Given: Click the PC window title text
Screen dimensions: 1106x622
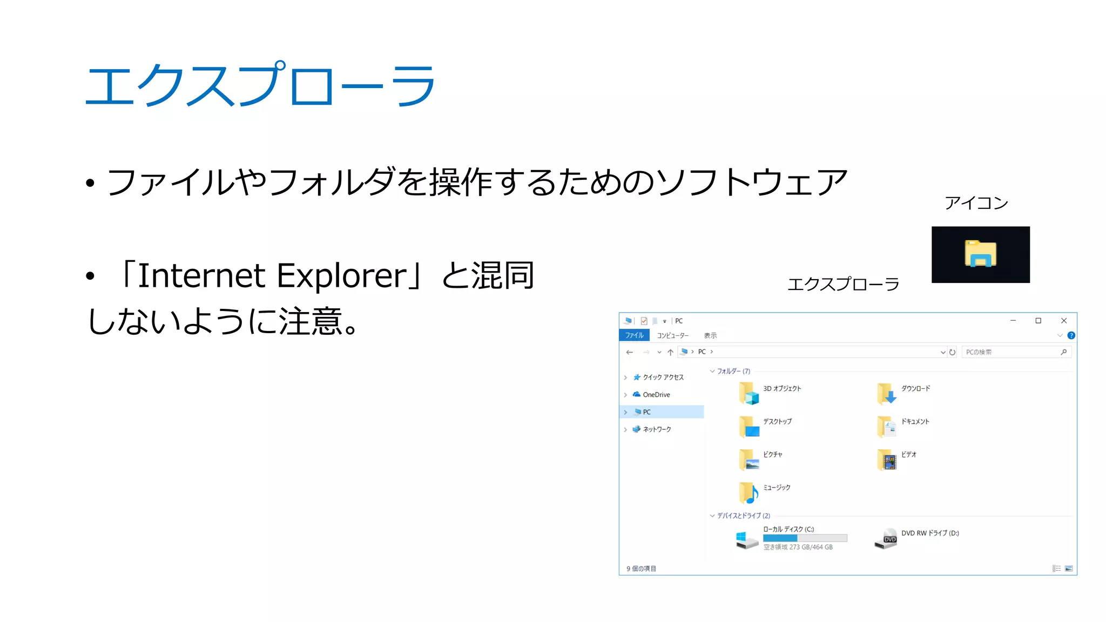Looking at the screenshot, I should (x=679, y=321).
